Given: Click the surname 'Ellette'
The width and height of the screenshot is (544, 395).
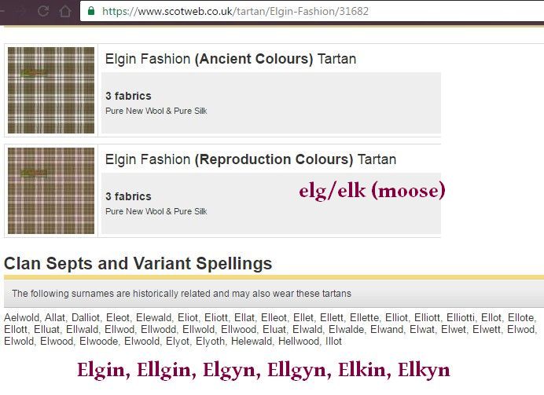Looking at the screenshot, I should pyautogui.click(x=364, y=318).
